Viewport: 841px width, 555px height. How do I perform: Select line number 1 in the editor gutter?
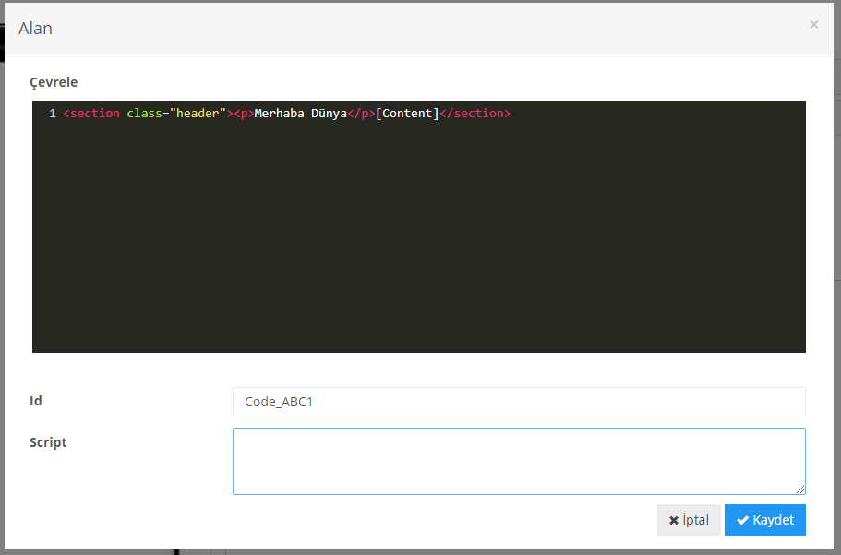pyautogui.click(x=53, y=114)
